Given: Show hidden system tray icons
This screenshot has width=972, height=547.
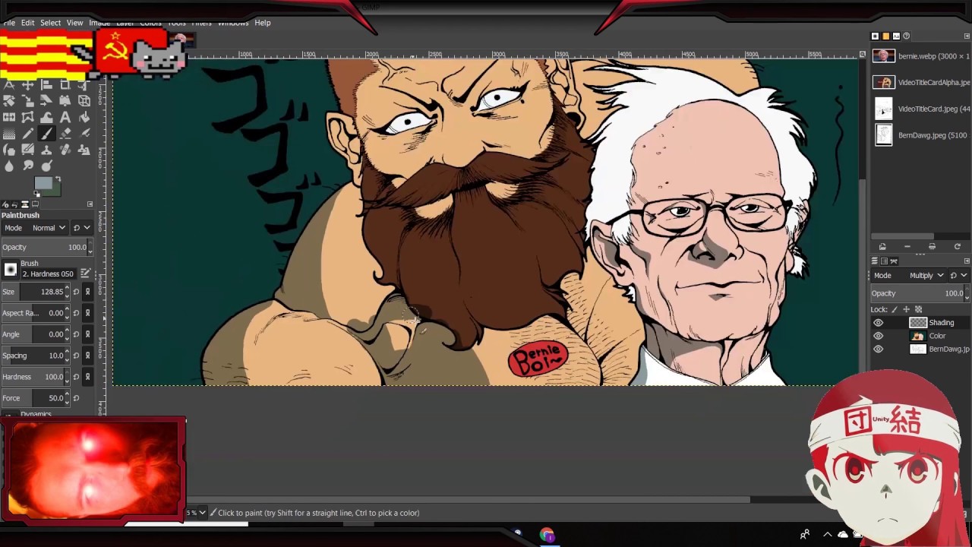Looking at the screenshot, I should pos(828,535).
